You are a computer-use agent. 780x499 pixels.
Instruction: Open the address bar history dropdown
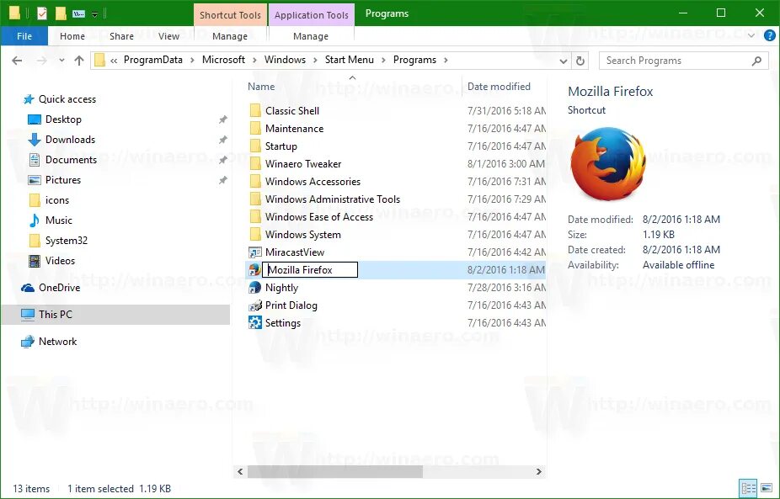click(564, 61)
